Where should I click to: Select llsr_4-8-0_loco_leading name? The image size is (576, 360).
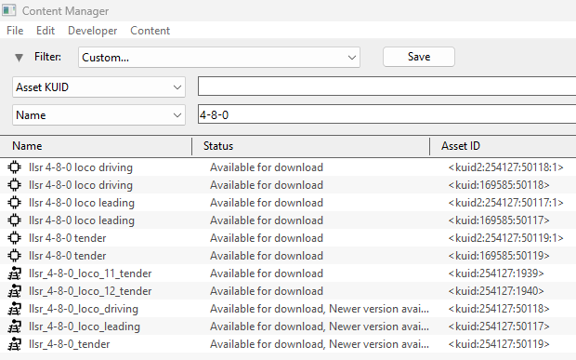click(x=85, y=327)
